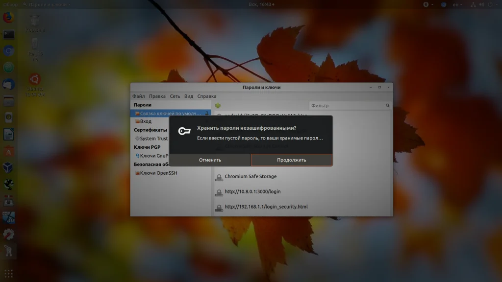The image size is (502, 282).
Task: Click the lock icon beside login_security.html entry
Action: tap(219, 207)
